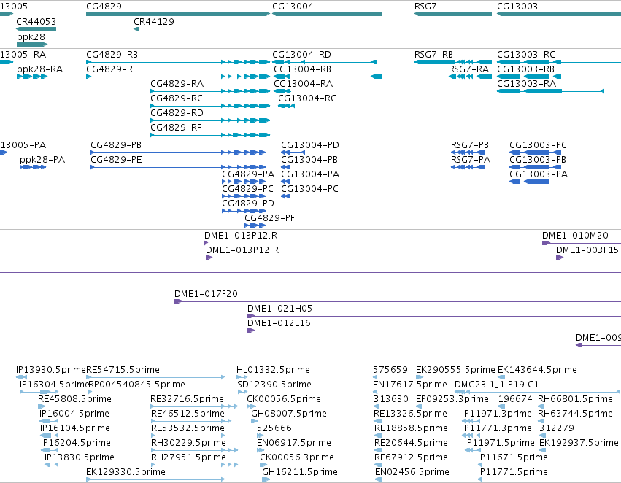Image resolution: width=621 pixels, height=483 pixels.
Task: Click the CR44129 gene label
Action: point(154,21)
